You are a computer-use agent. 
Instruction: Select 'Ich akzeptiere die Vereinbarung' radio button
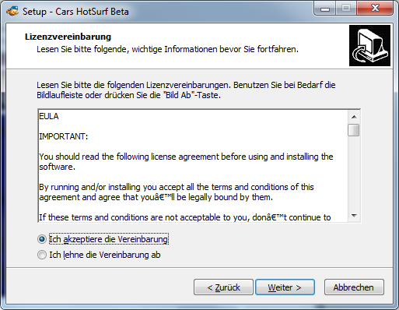42,239
